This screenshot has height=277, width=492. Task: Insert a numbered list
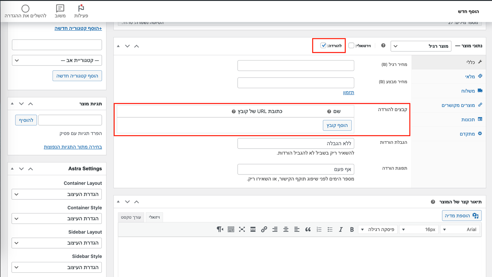319,229
